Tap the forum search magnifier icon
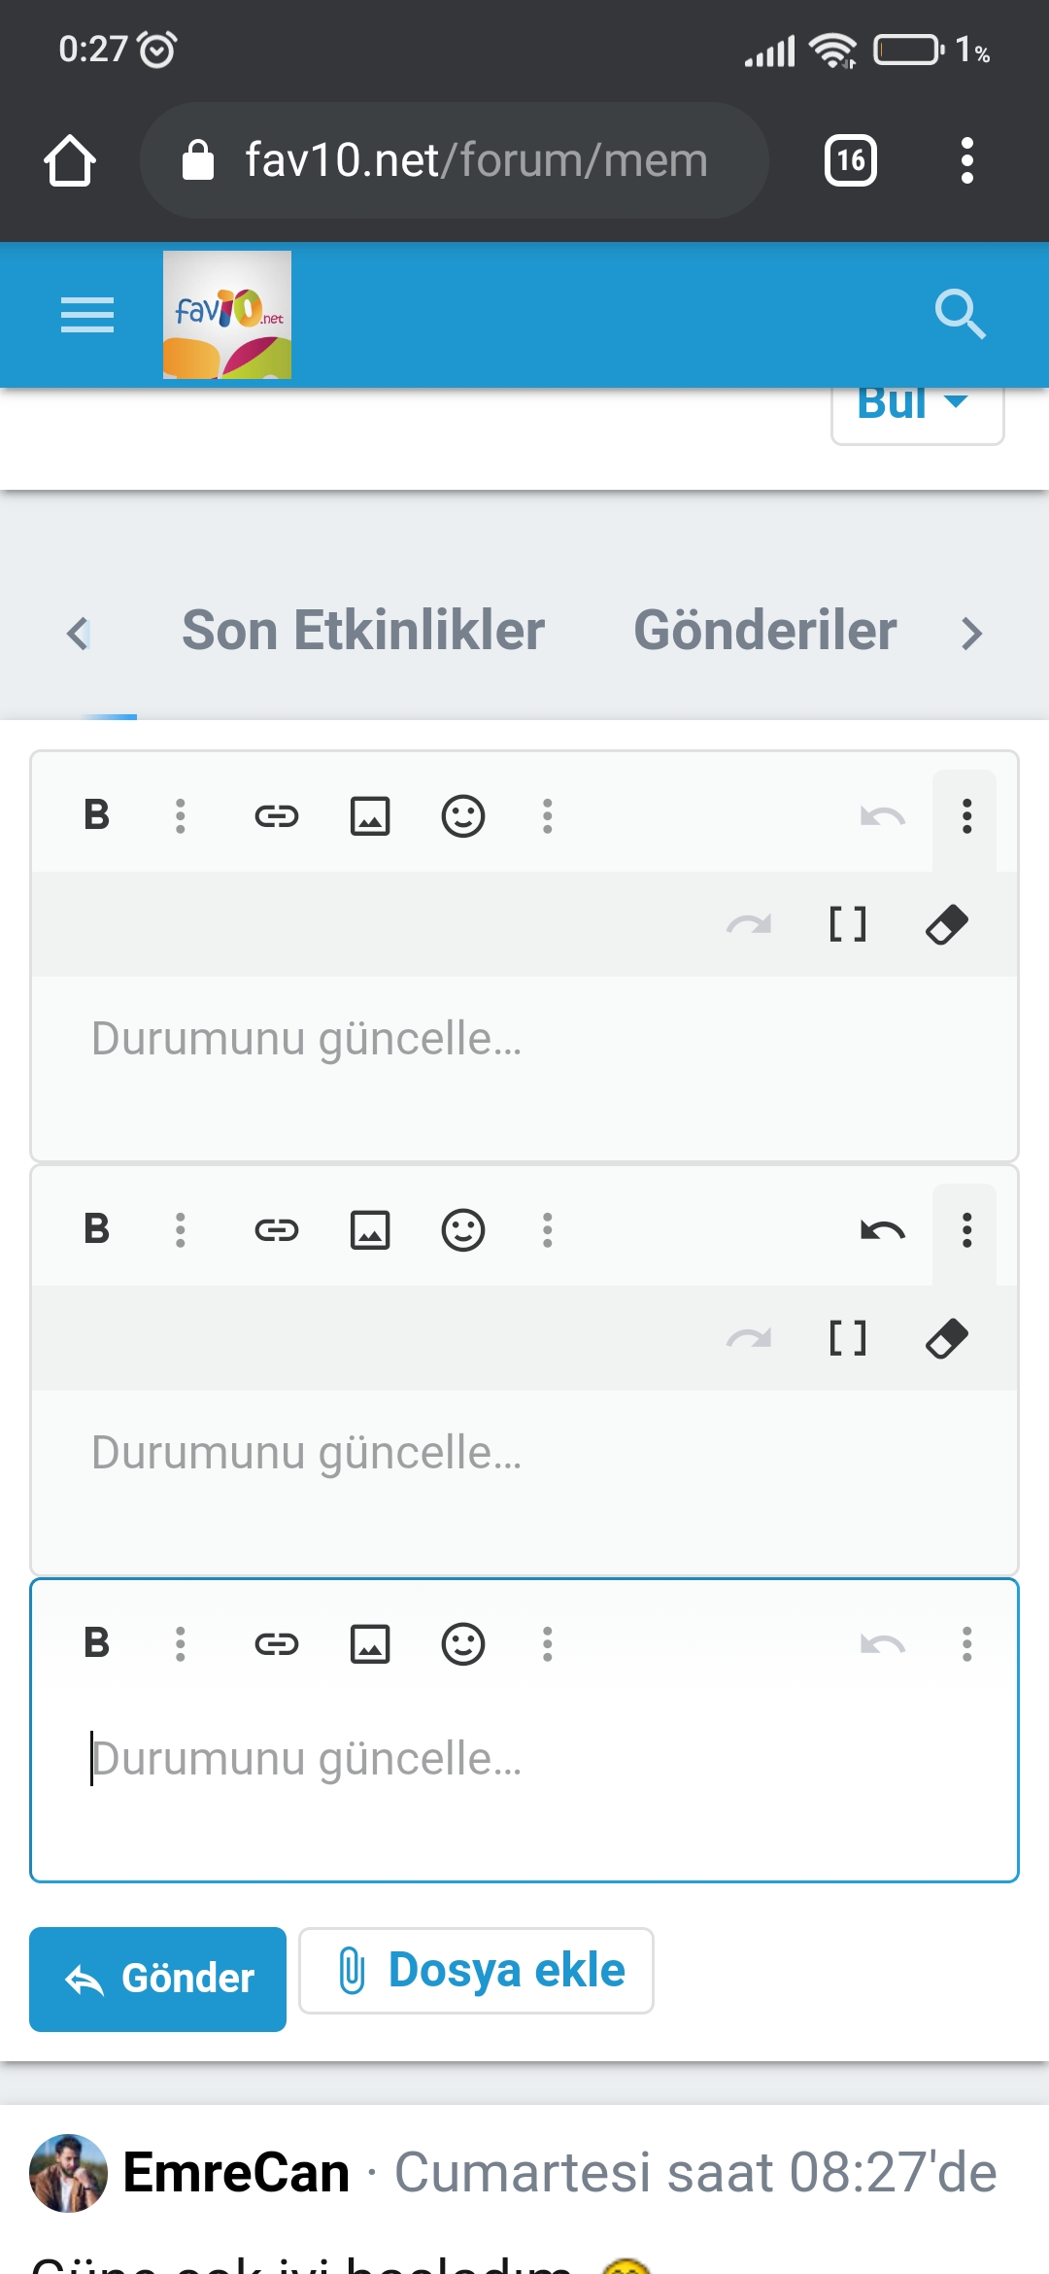The height and width of the screenshot is (2274, 1049). point(960,314)
